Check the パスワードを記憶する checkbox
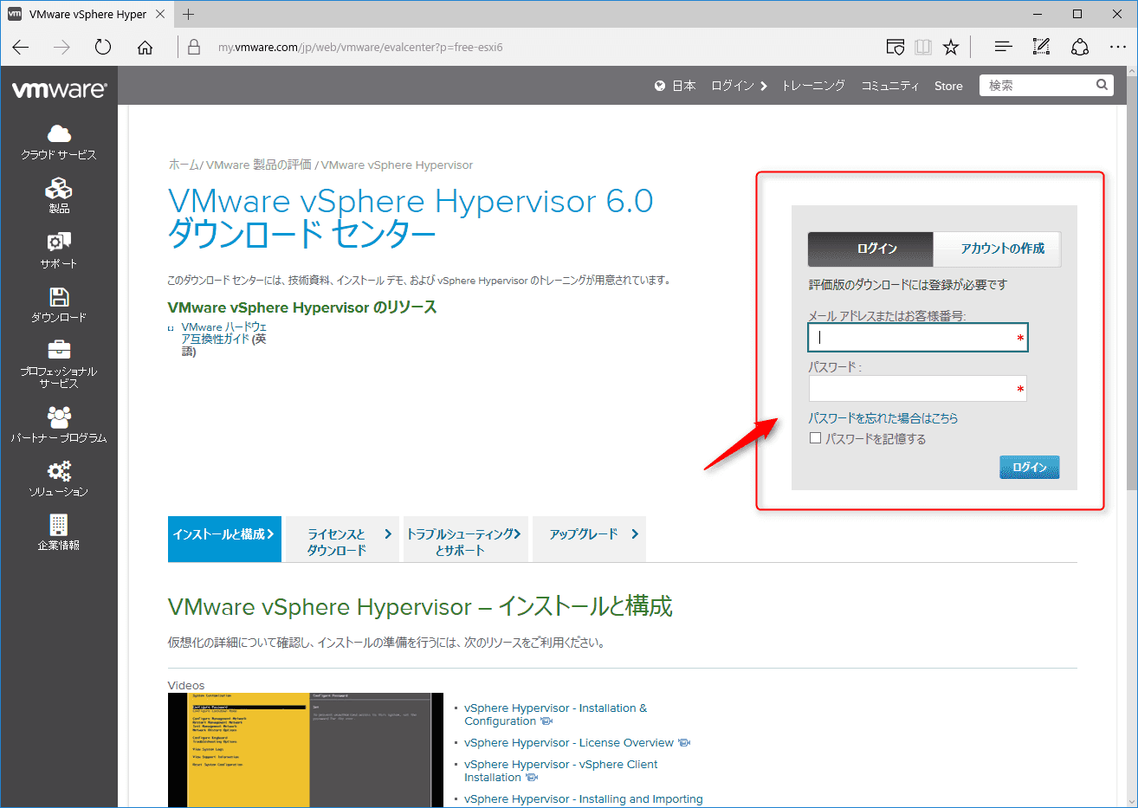The image size is (1138, 808). point(815,437)
